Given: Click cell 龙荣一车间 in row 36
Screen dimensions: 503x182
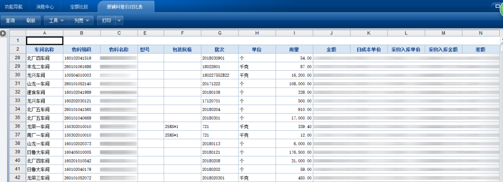Looking at the screenshot, I should pyautogui.click(x=45, y=127).
